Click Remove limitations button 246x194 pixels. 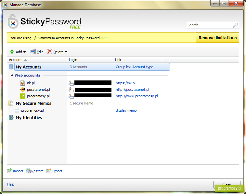tap(217, 38)
